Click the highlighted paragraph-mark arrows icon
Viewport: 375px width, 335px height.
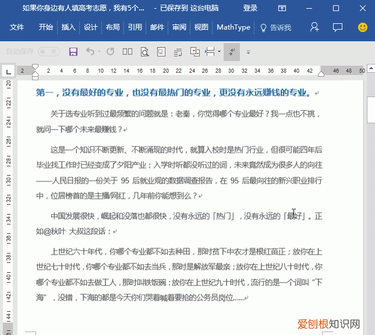pyautogui.click(x=232, y=52)
